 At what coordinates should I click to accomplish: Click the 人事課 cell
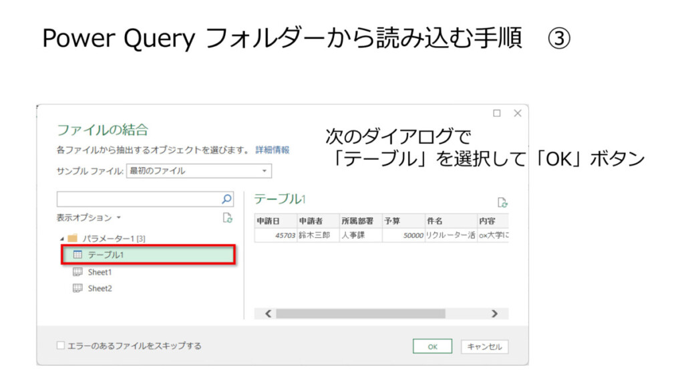tap(361, 235)
